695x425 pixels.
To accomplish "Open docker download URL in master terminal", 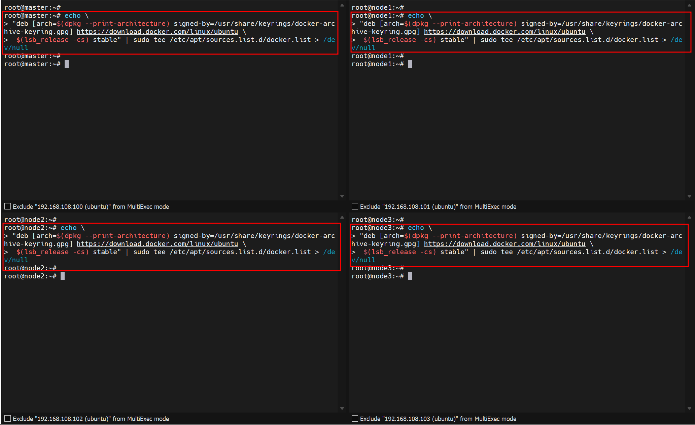I will 157,32.
